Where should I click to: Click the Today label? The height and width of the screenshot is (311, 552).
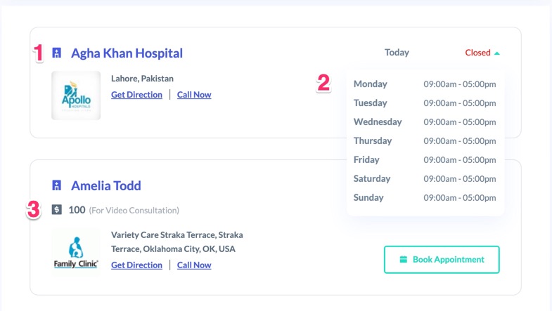(x=397, y=53)
